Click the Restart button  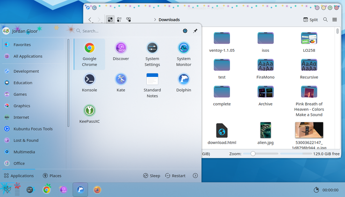(x=175, y=176)
